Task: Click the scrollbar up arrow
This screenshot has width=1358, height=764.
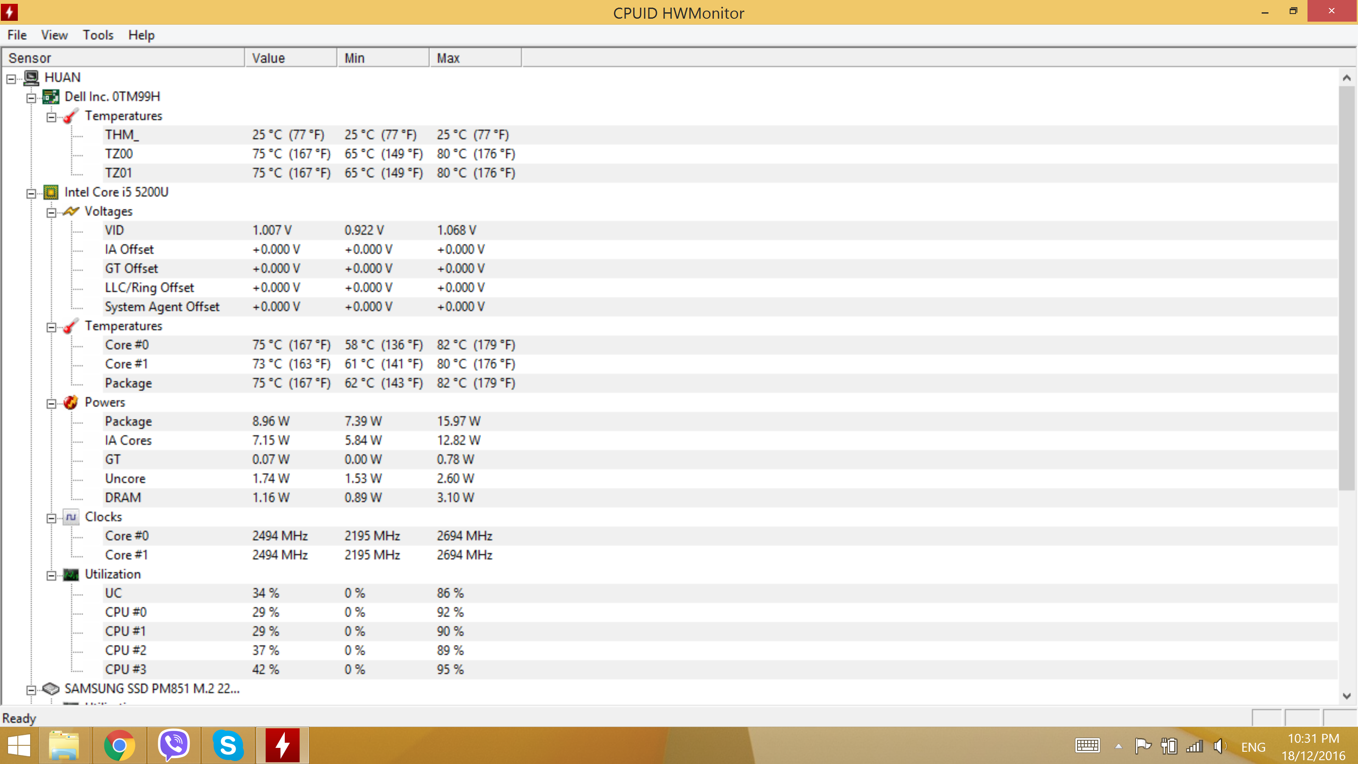Action: [1347, 78]
